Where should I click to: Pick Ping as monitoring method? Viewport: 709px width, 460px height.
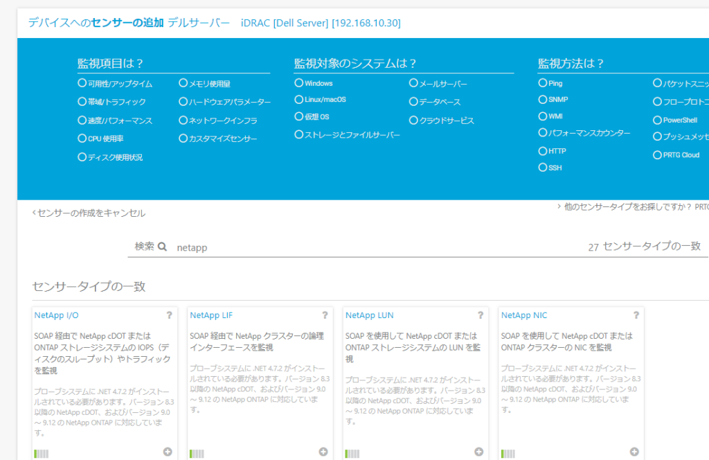[543, 83]
